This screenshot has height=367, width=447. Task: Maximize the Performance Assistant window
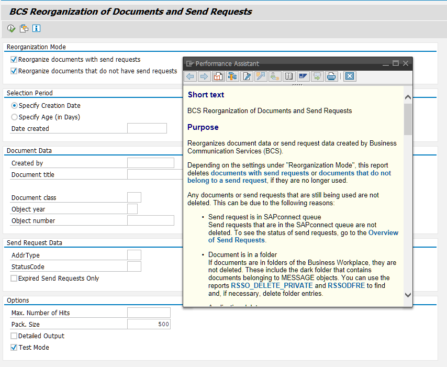396,63
